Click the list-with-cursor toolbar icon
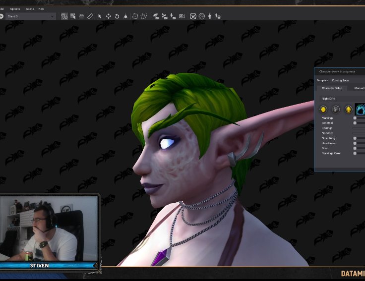The width and height of the screenshot is (365, 281). click(73, 16)
